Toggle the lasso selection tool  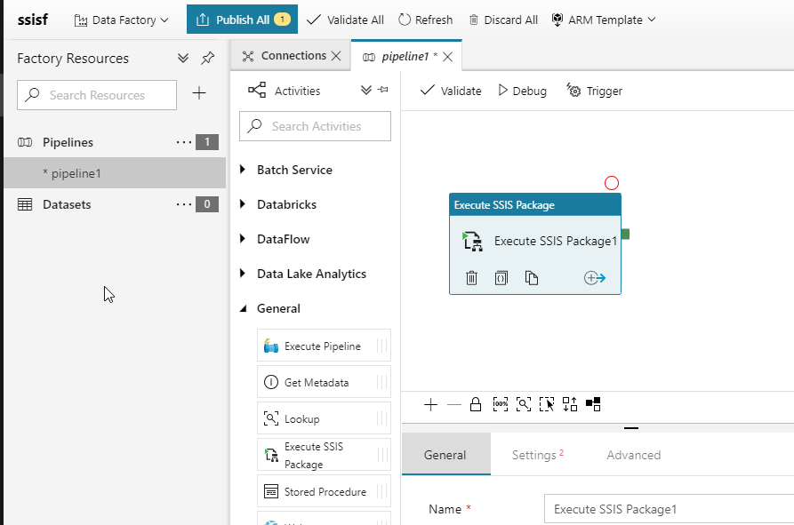pos(547,404)
